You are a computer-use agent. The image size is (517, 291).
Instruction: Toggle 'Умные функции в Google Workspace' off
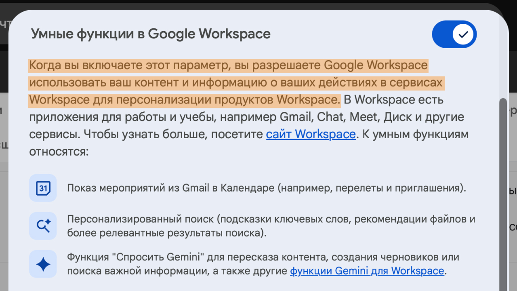click(x=454, y=34)
